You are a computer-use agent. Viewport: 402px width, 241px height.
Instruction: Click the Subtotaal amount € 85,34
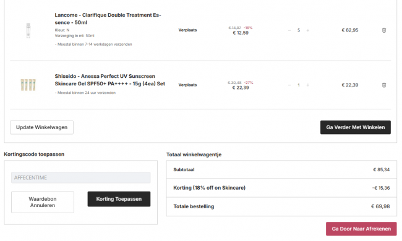382,169
